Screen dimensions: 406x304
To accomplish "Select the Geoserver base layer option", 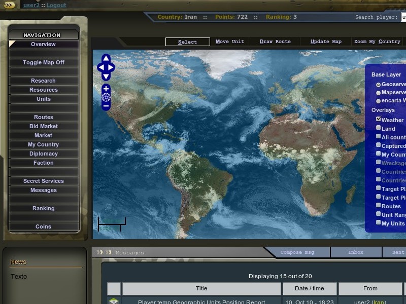I will pos(378,84).
